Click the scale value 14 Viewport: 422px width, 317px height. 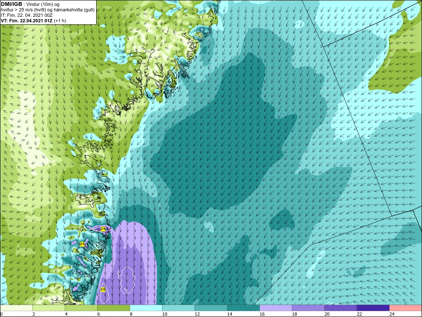(x=230, y=314)
